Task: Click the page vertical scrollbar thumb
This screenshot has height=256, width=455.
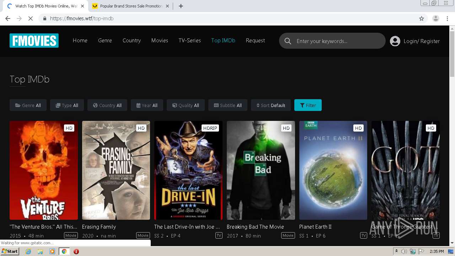Action: pyautogui.click(x=452, y=53)
